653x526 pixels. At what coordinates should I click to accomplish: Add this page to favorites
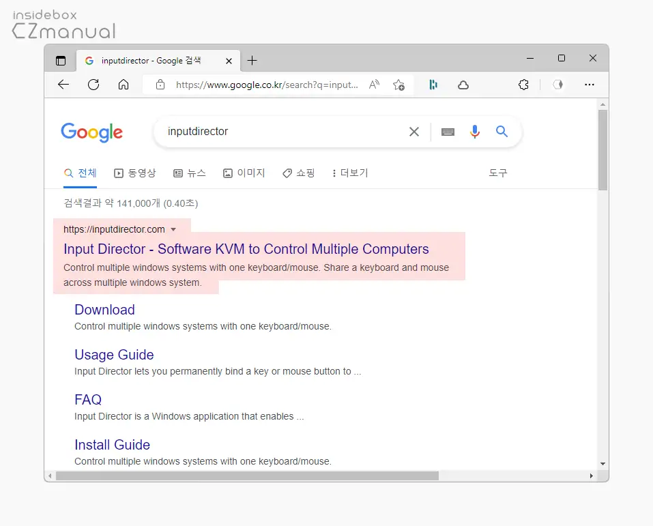tap(398, 85)
